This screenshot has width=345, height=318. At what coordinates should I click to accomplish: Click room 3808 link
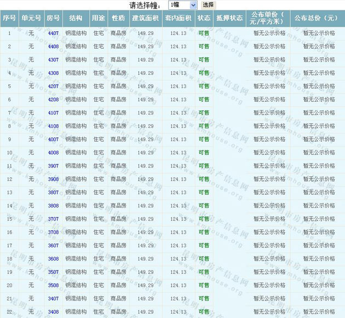click(53, 206)
